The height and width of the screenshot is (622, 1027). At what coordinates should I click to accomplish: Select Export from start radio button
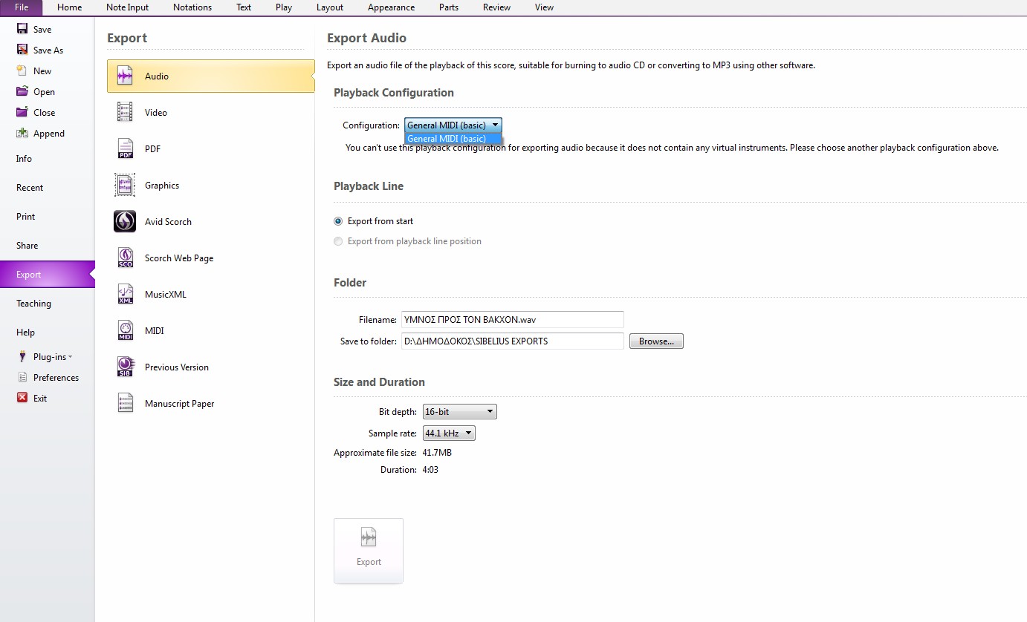click(339, 221)
